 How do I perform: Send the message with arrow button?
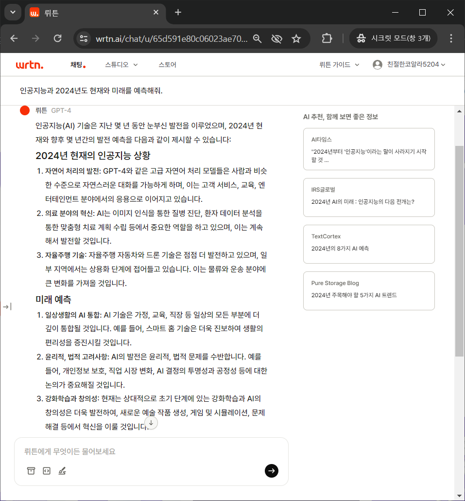tap(272, 471)
